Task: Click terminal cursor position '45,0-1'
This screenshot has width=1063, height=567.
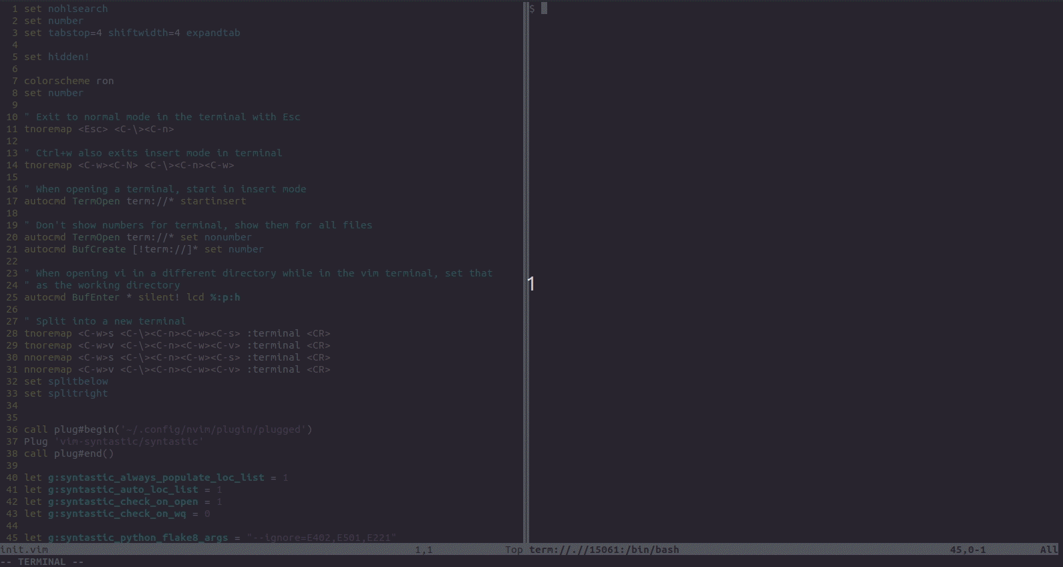Action: (x=968, y=550)
